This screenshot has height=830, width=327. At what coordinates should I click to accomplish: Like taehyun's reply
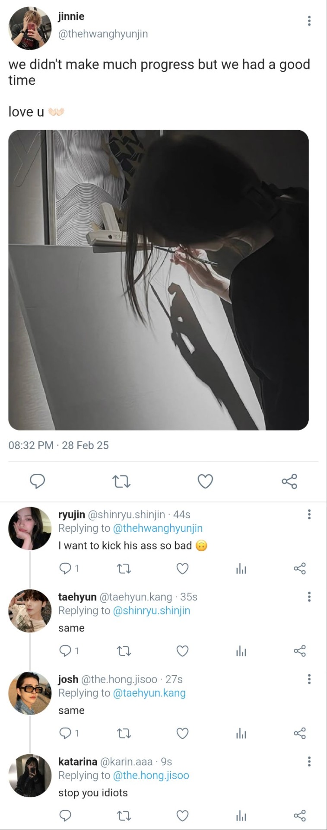pos(183,651)
